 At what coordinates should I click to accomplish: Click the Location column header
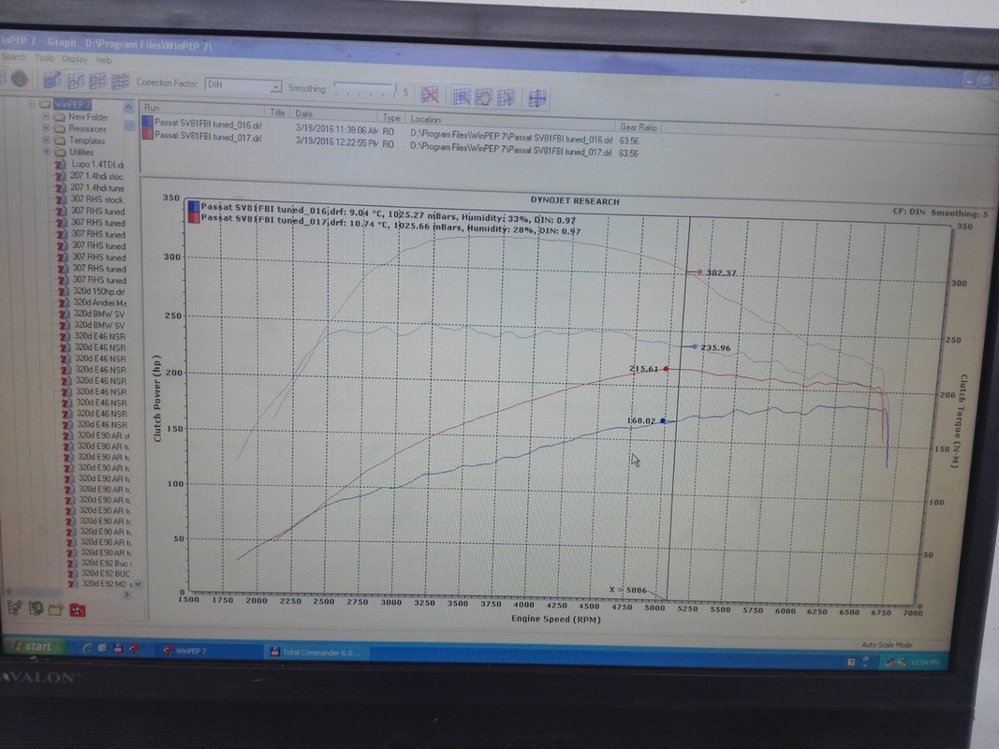[x=509, y=121]
